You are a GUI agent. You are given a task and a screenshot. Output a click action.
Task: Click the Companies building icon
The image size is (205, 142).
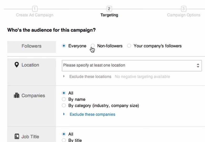pos(17,96)
